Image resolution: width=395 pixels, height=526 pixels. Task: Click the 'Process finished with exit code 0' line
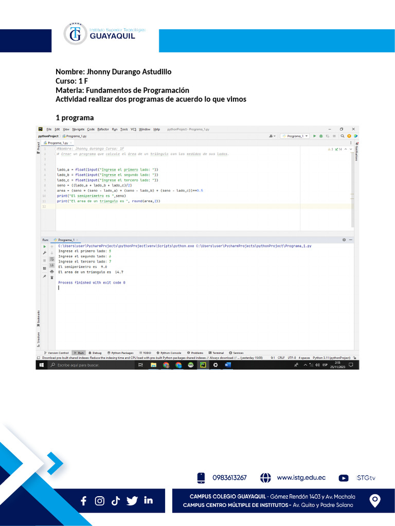click(x=92, y=283)
